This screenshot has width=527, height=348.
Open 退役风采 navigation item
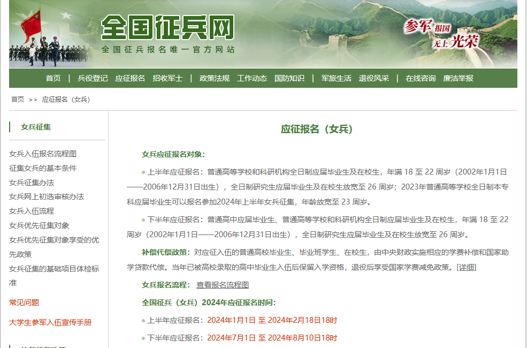[374, 78]
